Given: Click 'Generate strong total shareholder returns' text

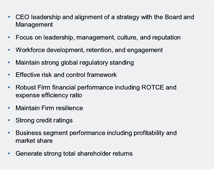Looking at the screenshot, I should coord(74,154).
